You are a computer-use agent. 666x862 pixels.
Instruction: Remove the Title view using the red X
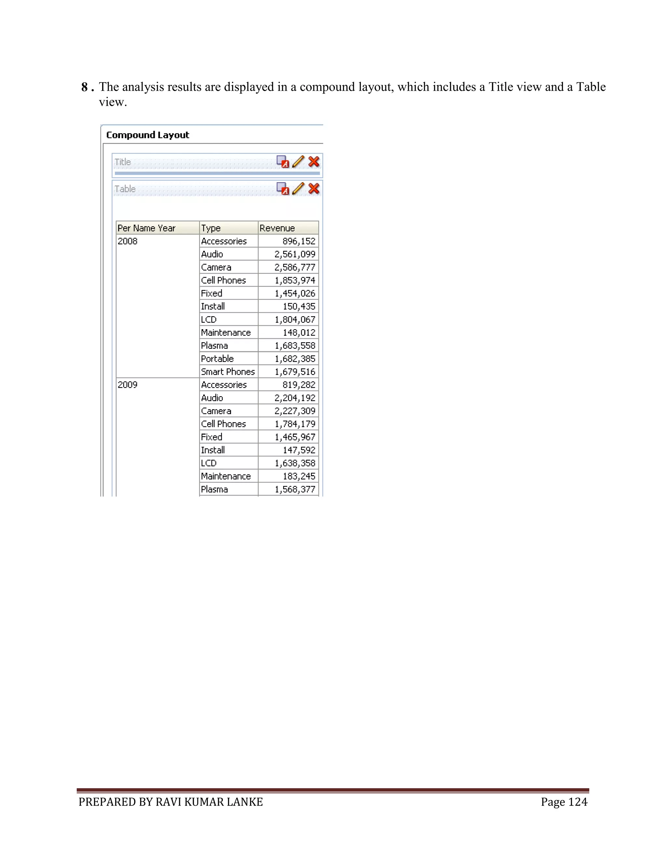(314, 161)
